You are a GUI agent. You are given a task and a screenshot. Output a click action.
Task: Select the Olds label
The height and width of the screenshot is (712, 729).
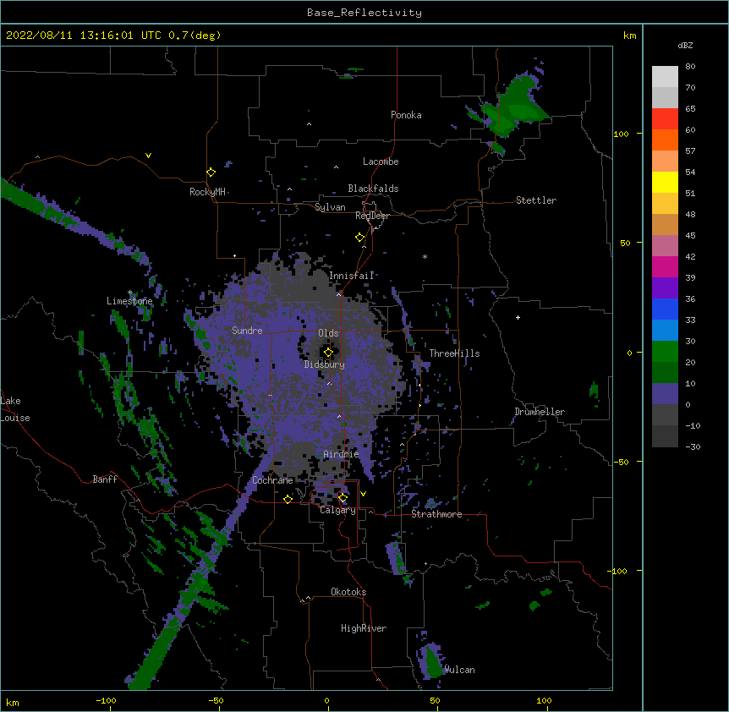click(328, 333)
